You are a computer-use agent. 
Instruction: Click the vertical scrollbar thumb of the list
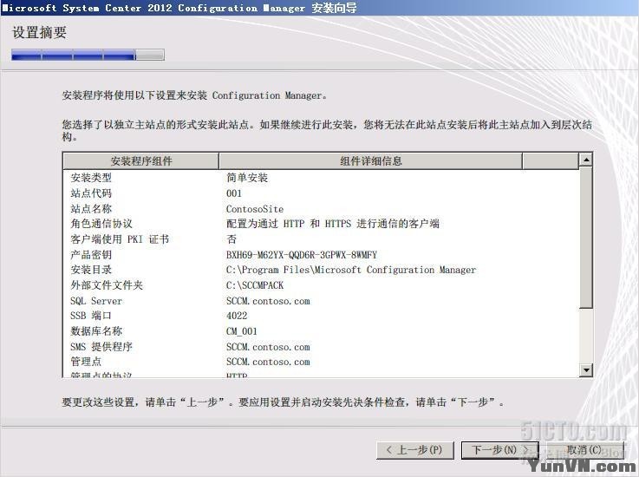[585, 238]
